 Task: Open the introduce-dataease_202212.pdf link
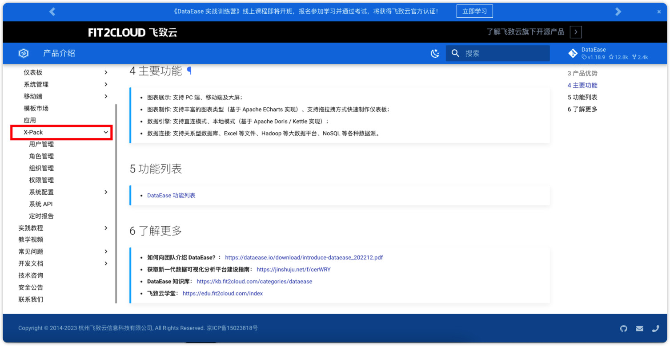point(304,257)
